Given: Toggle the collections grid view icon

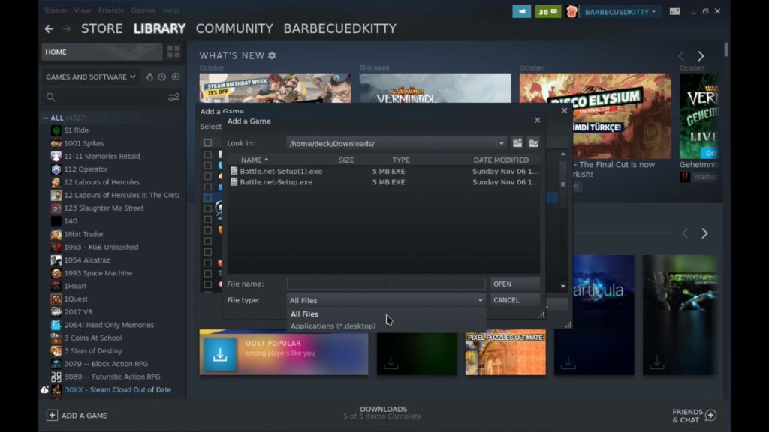Looking at the screenshot, I should [x=173, y=52].
